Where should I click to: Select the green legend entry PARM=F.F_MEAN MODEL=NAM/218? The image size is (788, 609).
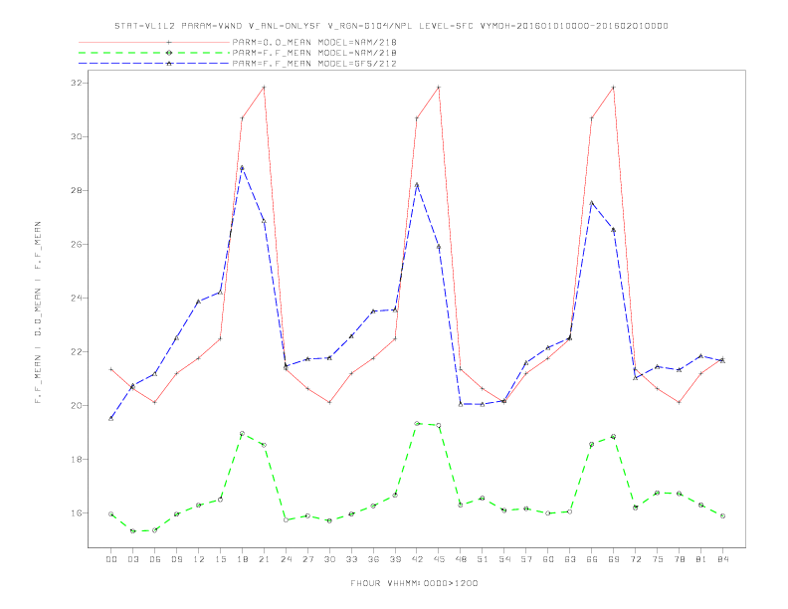click(x=314, y=53)
